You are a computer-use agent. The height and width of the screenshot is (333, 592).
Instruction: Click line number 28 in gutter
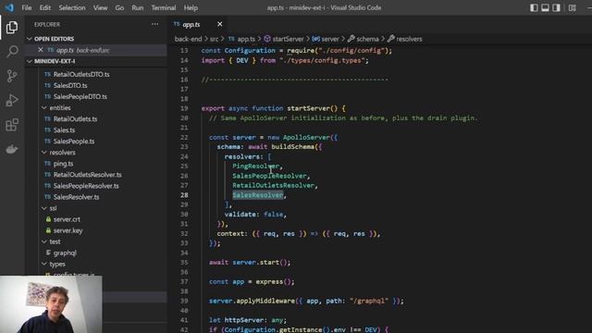click(x=184, y=195)
